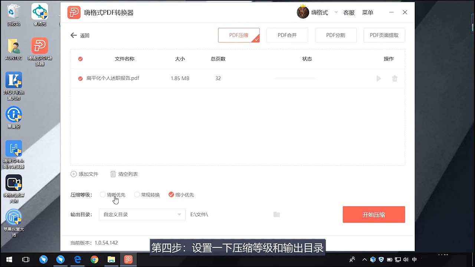Switch to the PDF合并 tab
The image size is (475, 267).
coord(287,35)
